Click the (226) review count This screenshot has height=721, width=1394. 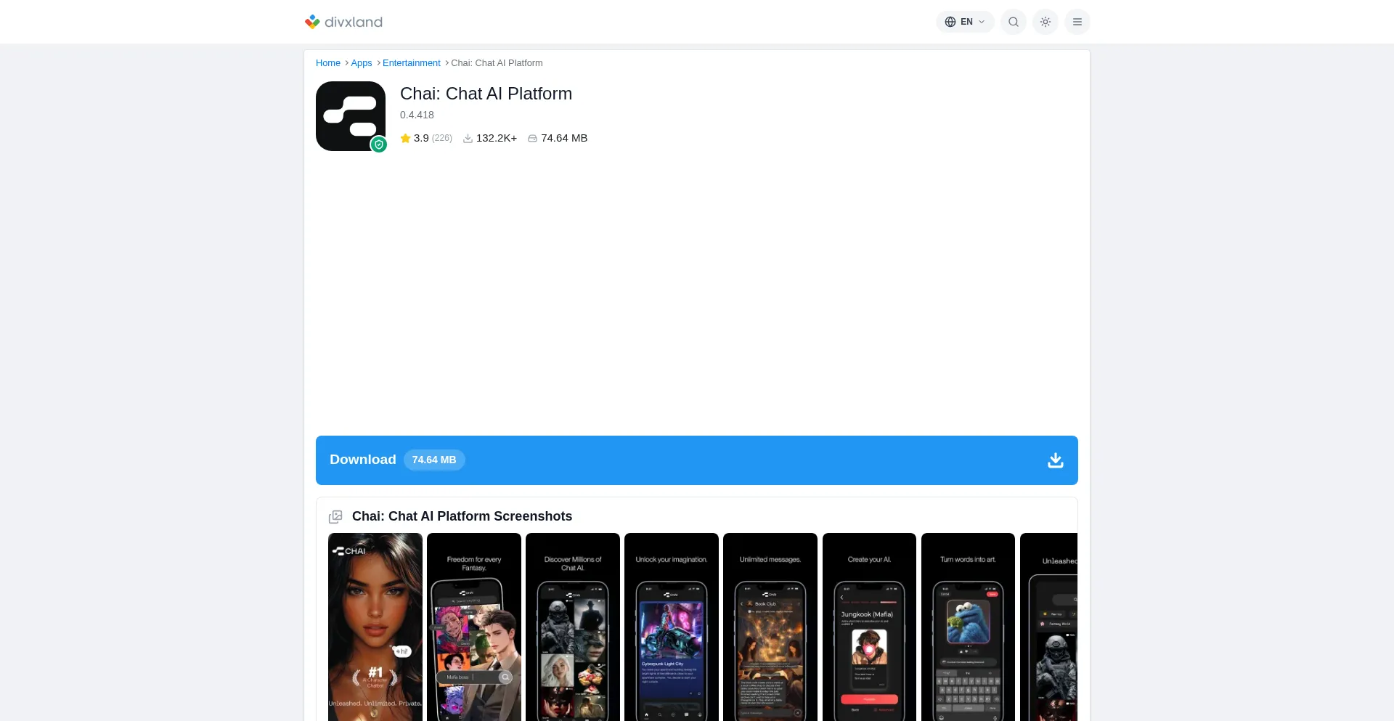pos(442,138)
